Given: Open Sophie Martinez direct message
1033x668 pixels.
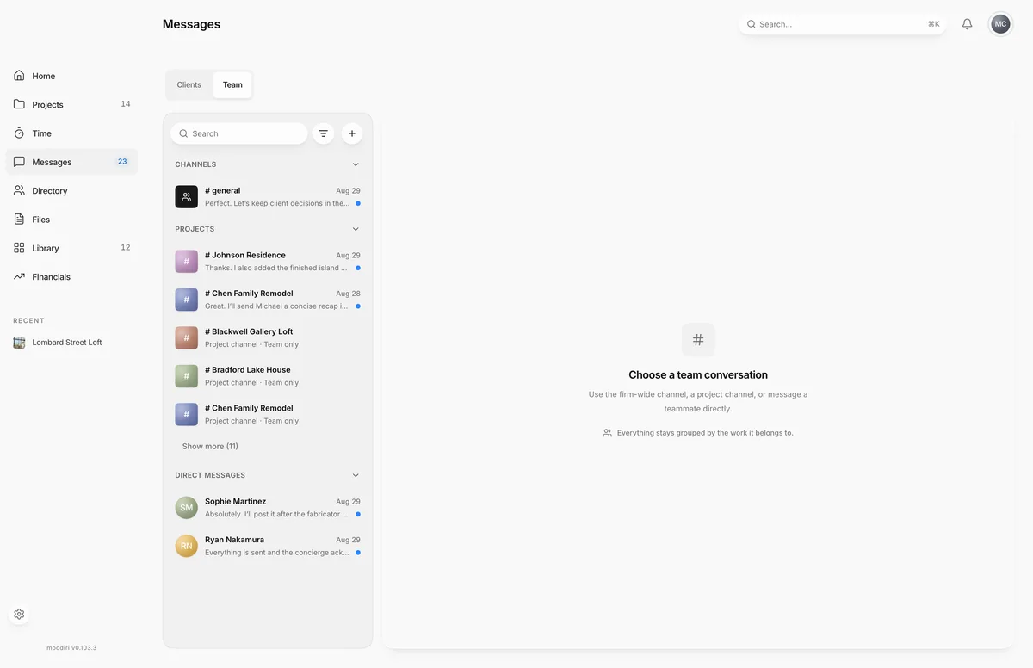Looking at the screenshot, I should (x=268, y=508).
